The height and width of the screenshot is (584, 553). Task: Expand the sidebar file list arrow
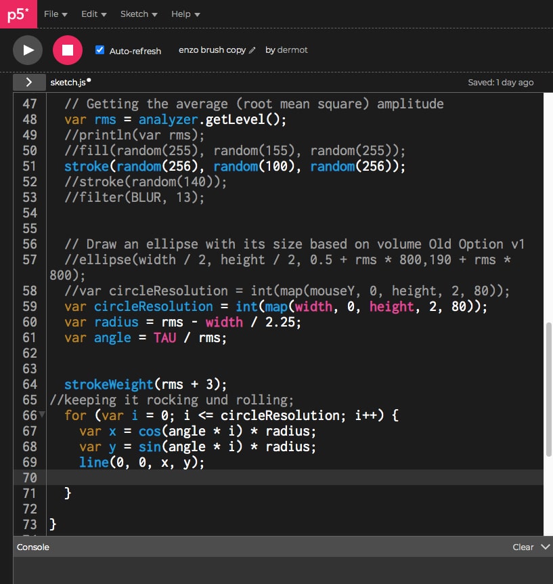coord(29,82)
